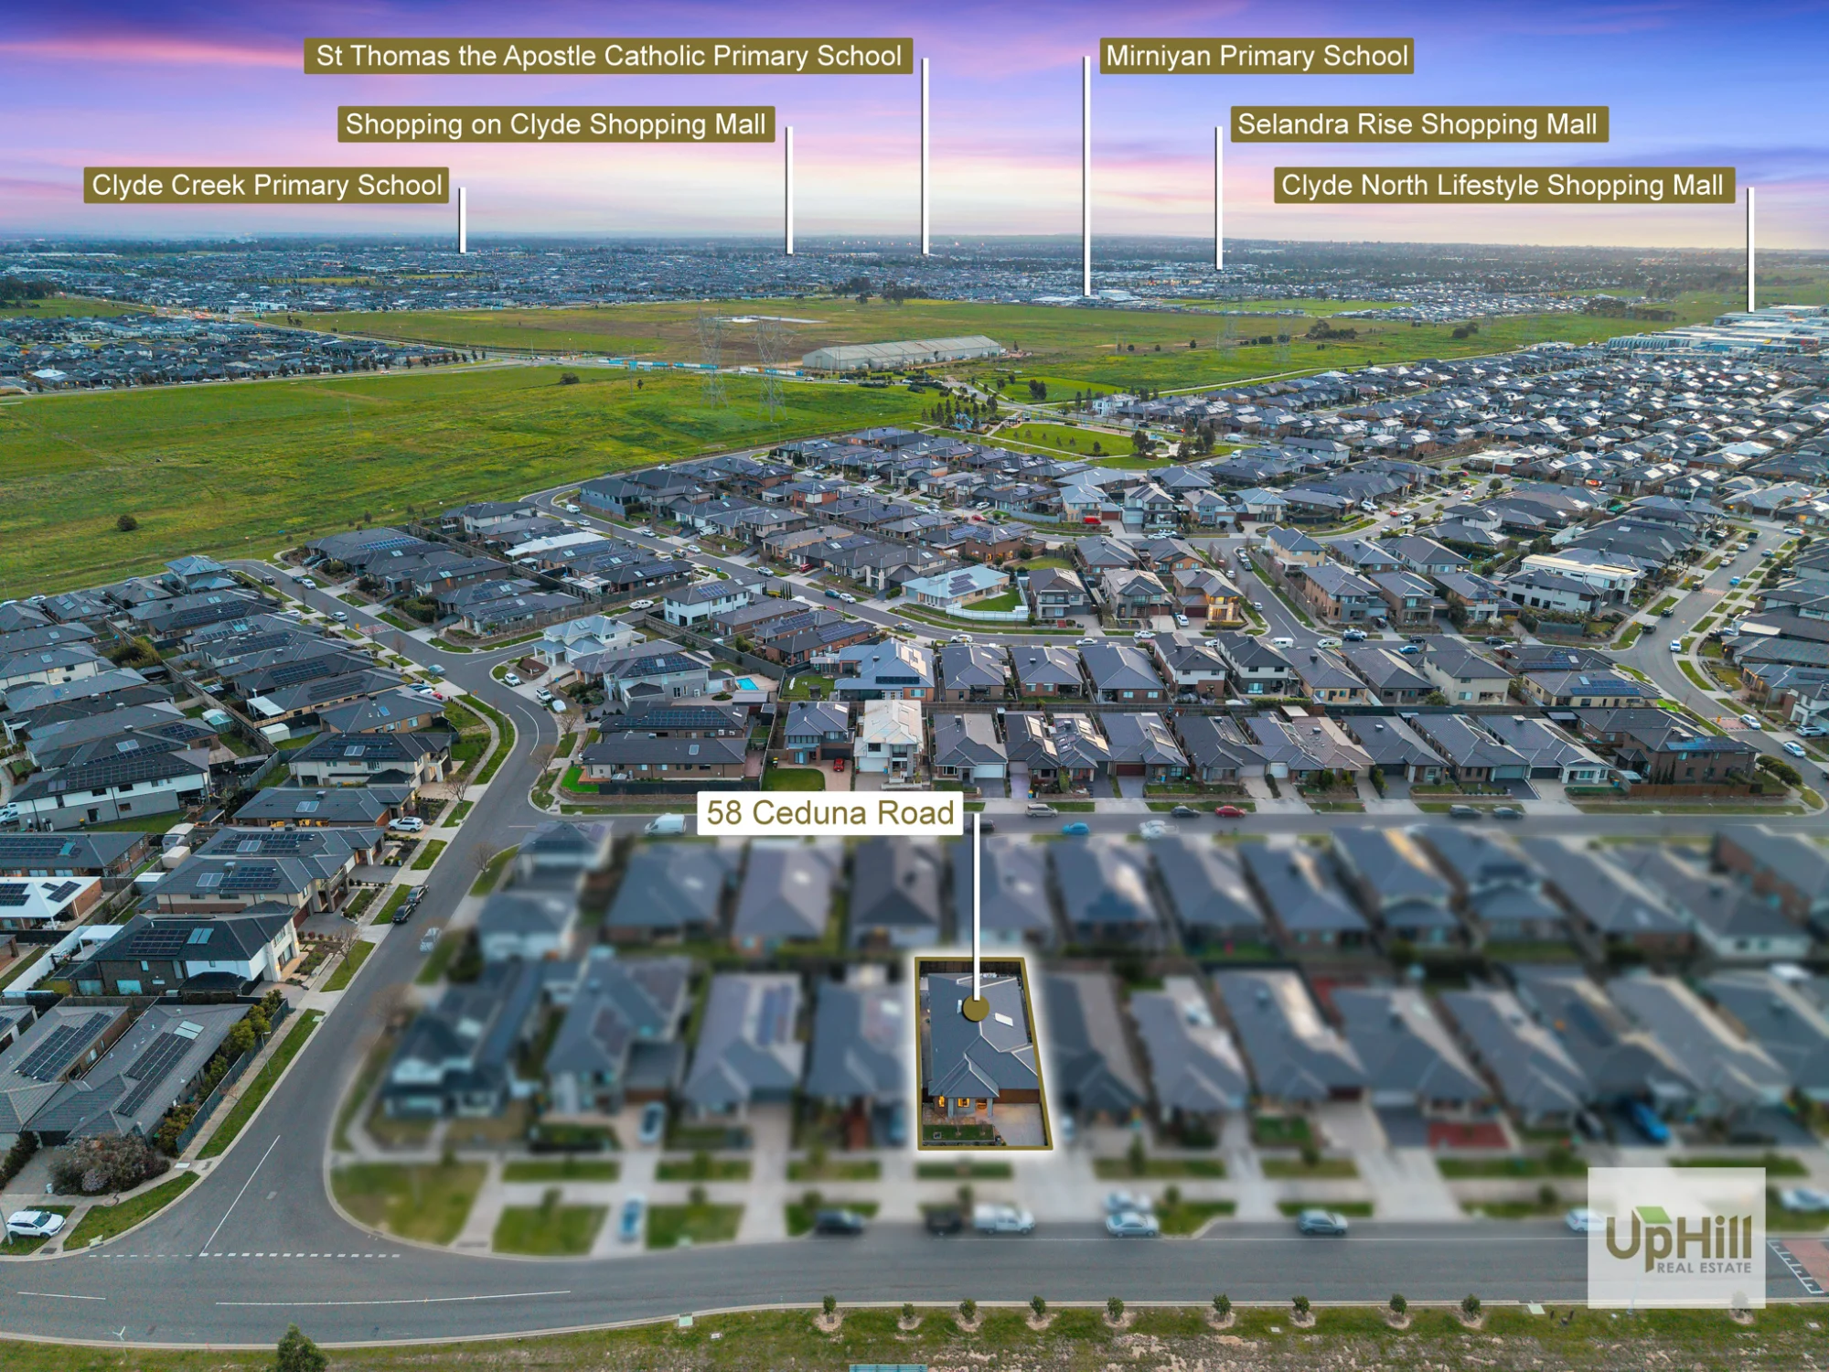Click the blue swimming pool in the backyard

(x=747, y=683)
